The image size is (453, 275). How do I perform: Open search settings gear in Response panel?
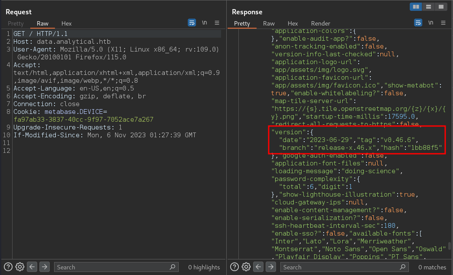coord(246,267)
